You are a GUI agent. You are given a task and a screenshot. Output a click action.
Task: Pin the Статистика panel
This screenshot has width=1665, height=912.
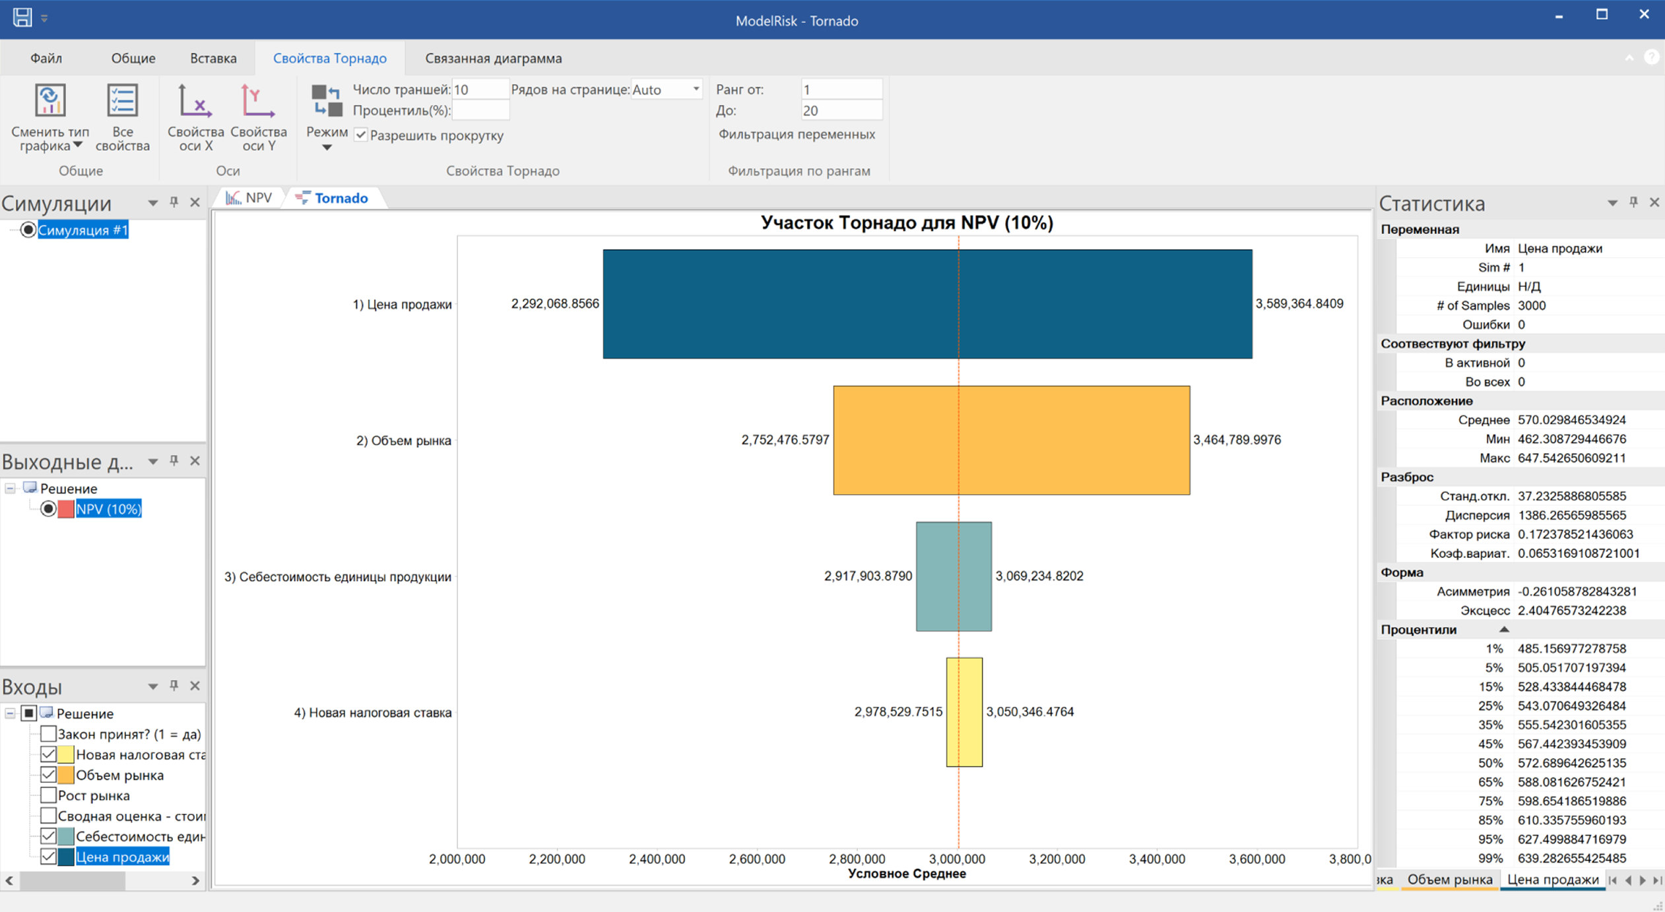[1633, 202]
